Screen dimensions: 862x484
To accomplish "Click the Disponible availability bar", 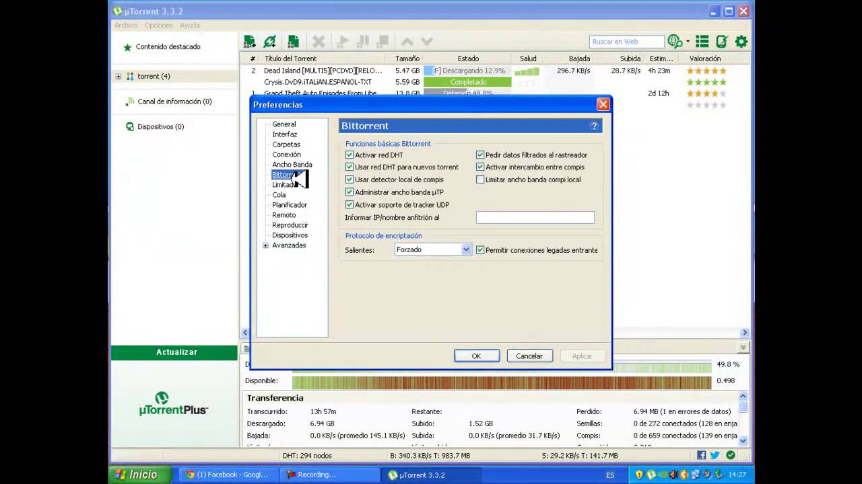I will 501,382.
